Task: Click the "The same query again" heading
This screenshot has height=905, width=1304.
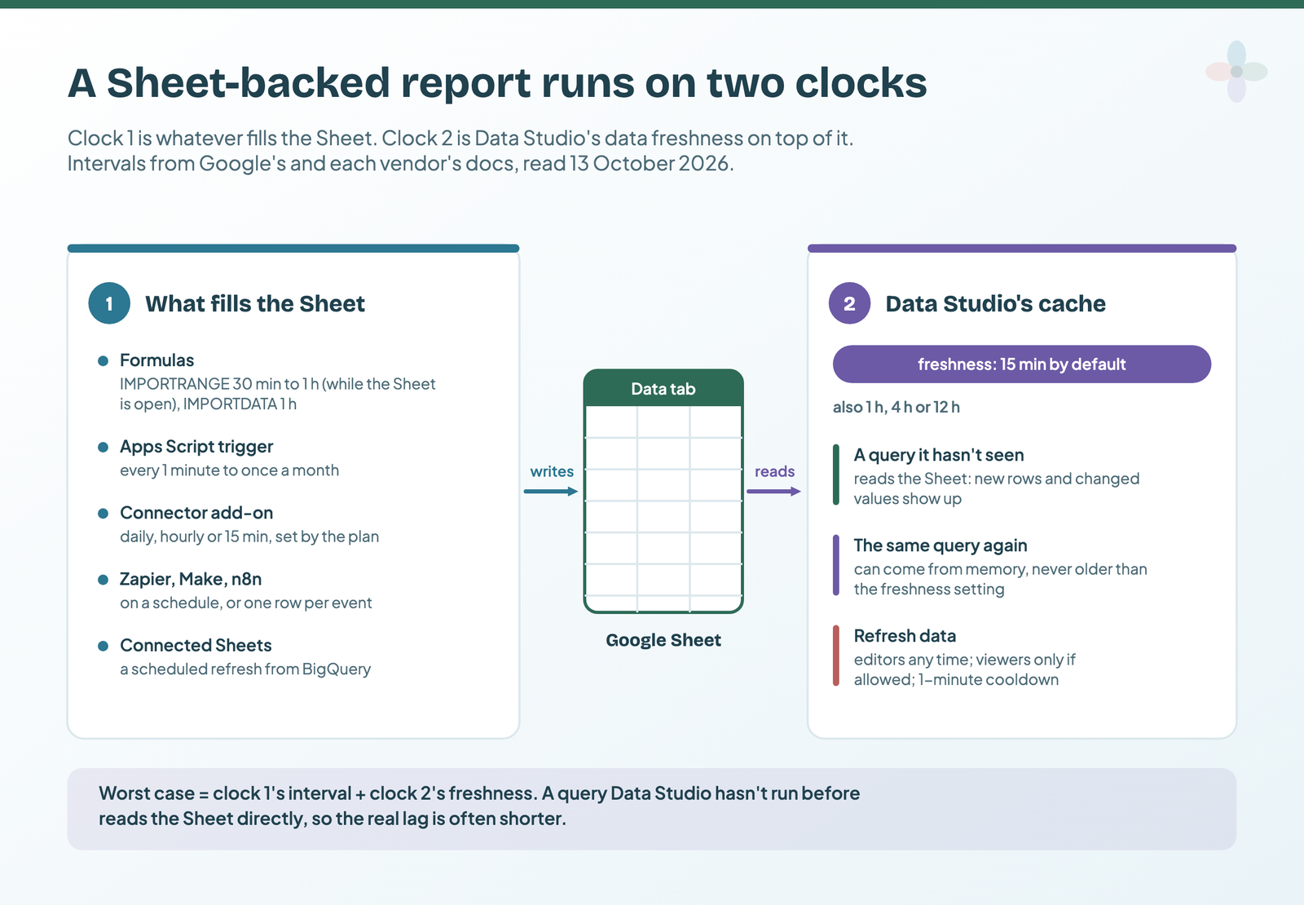Action: [941, 545]
